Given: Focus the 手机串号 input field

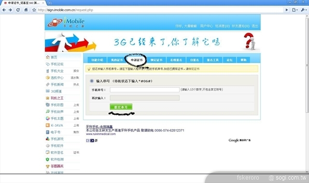Looking at the screenshot, I should (145, 90).
